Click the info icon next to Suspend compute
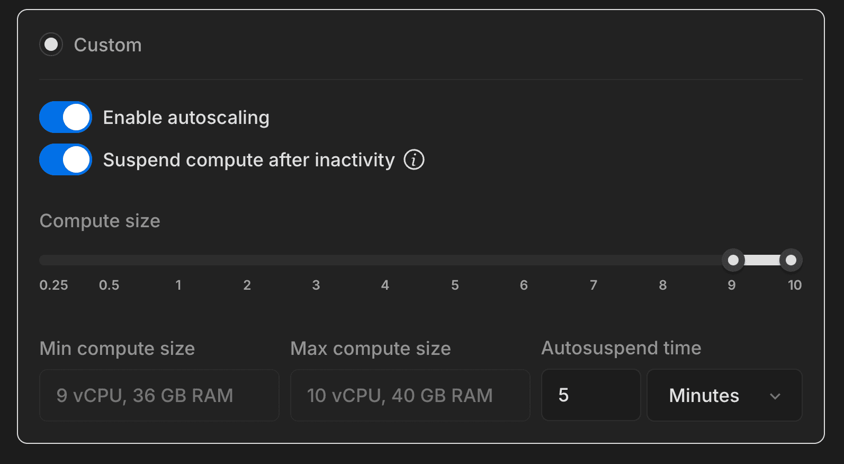This screenshot has width=844, height=464. (x=415, y=159)
